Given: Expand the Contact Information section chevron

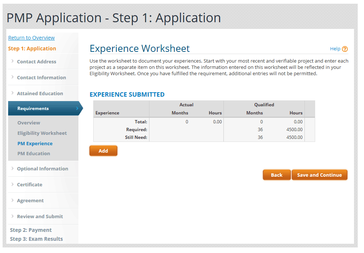Looking at the screenshot, I should (x=12, y=77).
